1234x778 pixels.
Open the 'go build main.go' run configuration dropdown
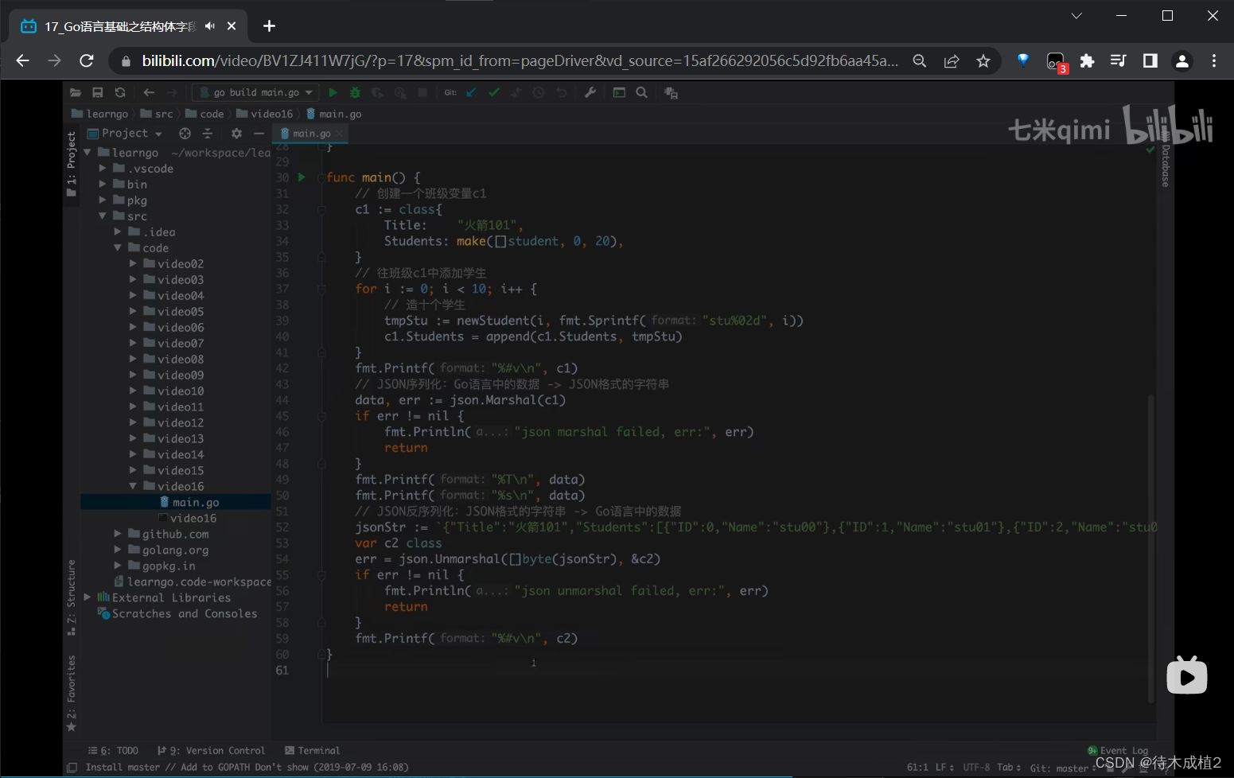point(255,92)
